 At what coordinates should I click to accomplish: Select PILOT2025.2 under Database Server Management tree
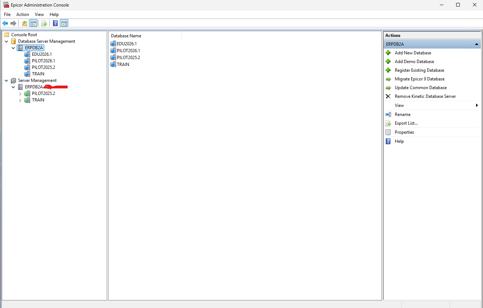click(43, 67)
